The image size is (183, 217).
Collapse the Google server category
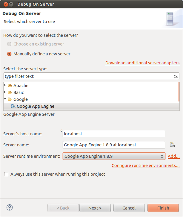point(5,99)
